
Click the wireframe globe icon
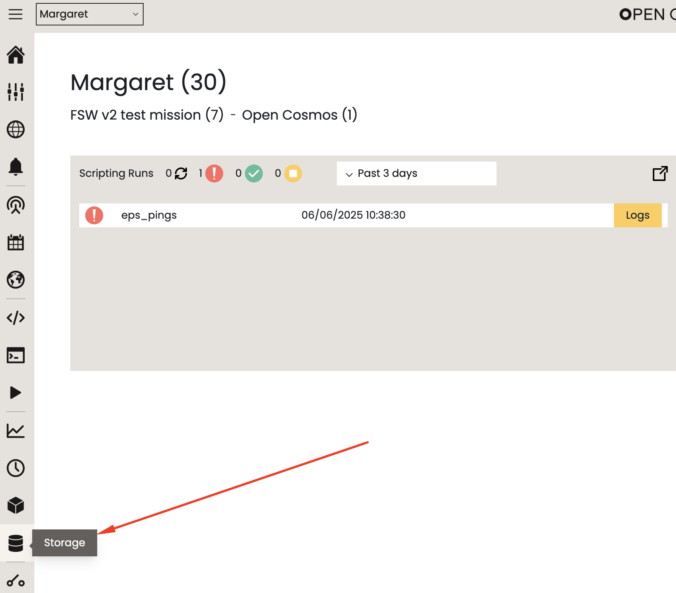[x=16, y=130]
